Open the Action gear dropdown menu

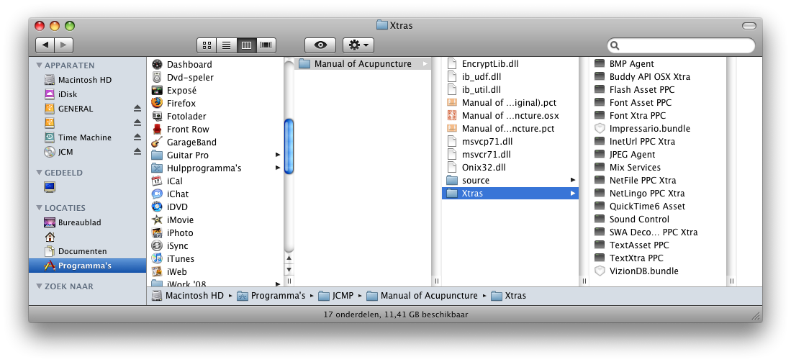pyautogui.click(x=358, y=45)
